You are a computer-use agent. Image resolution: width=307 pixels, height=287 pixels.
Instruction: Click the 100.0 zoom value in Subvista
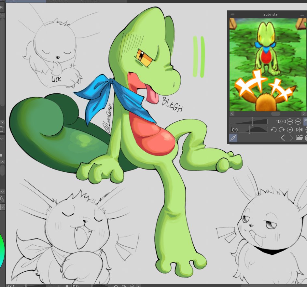281,121
